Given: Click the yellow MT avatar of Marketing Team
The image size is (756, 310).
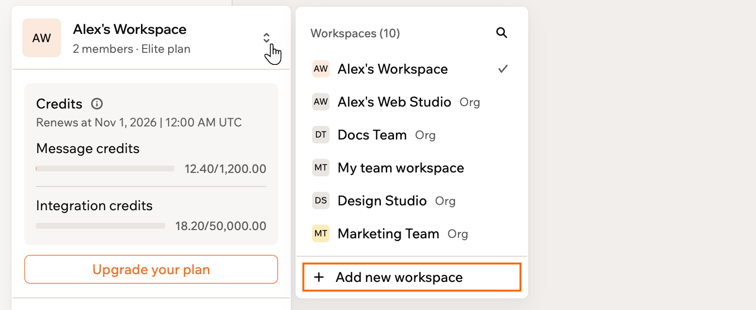Looking at the screenshot, I should tap(321, 233).
